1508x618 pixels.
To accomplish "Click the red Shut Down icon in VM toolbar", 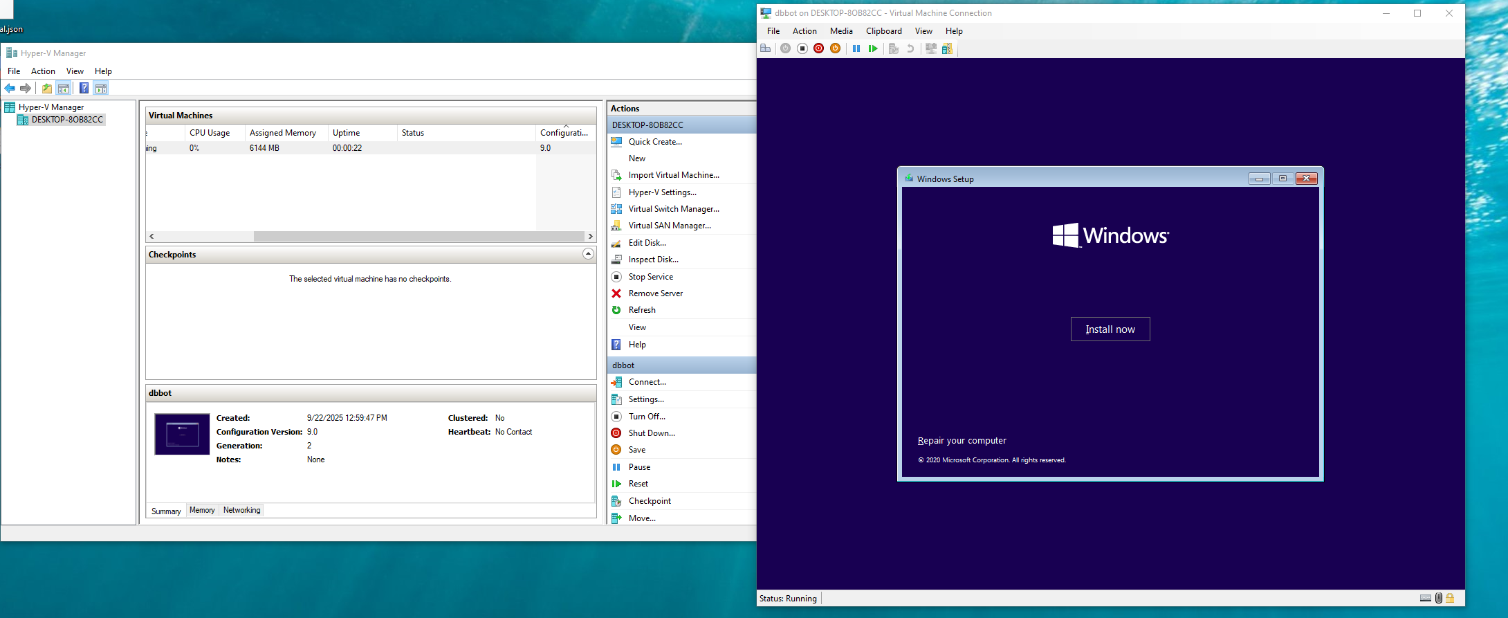I will pos(819,48).
